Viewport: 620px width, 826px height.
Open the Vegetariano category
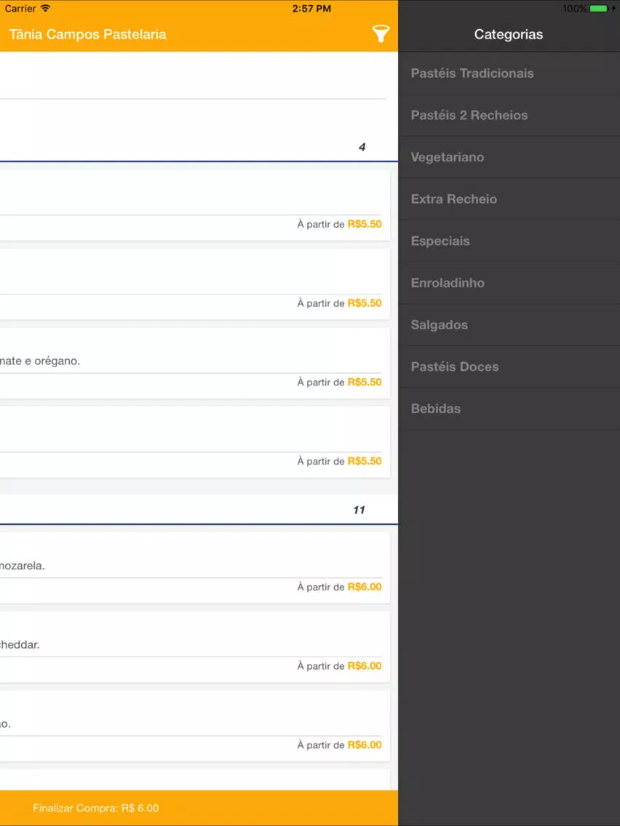(509, 157)
